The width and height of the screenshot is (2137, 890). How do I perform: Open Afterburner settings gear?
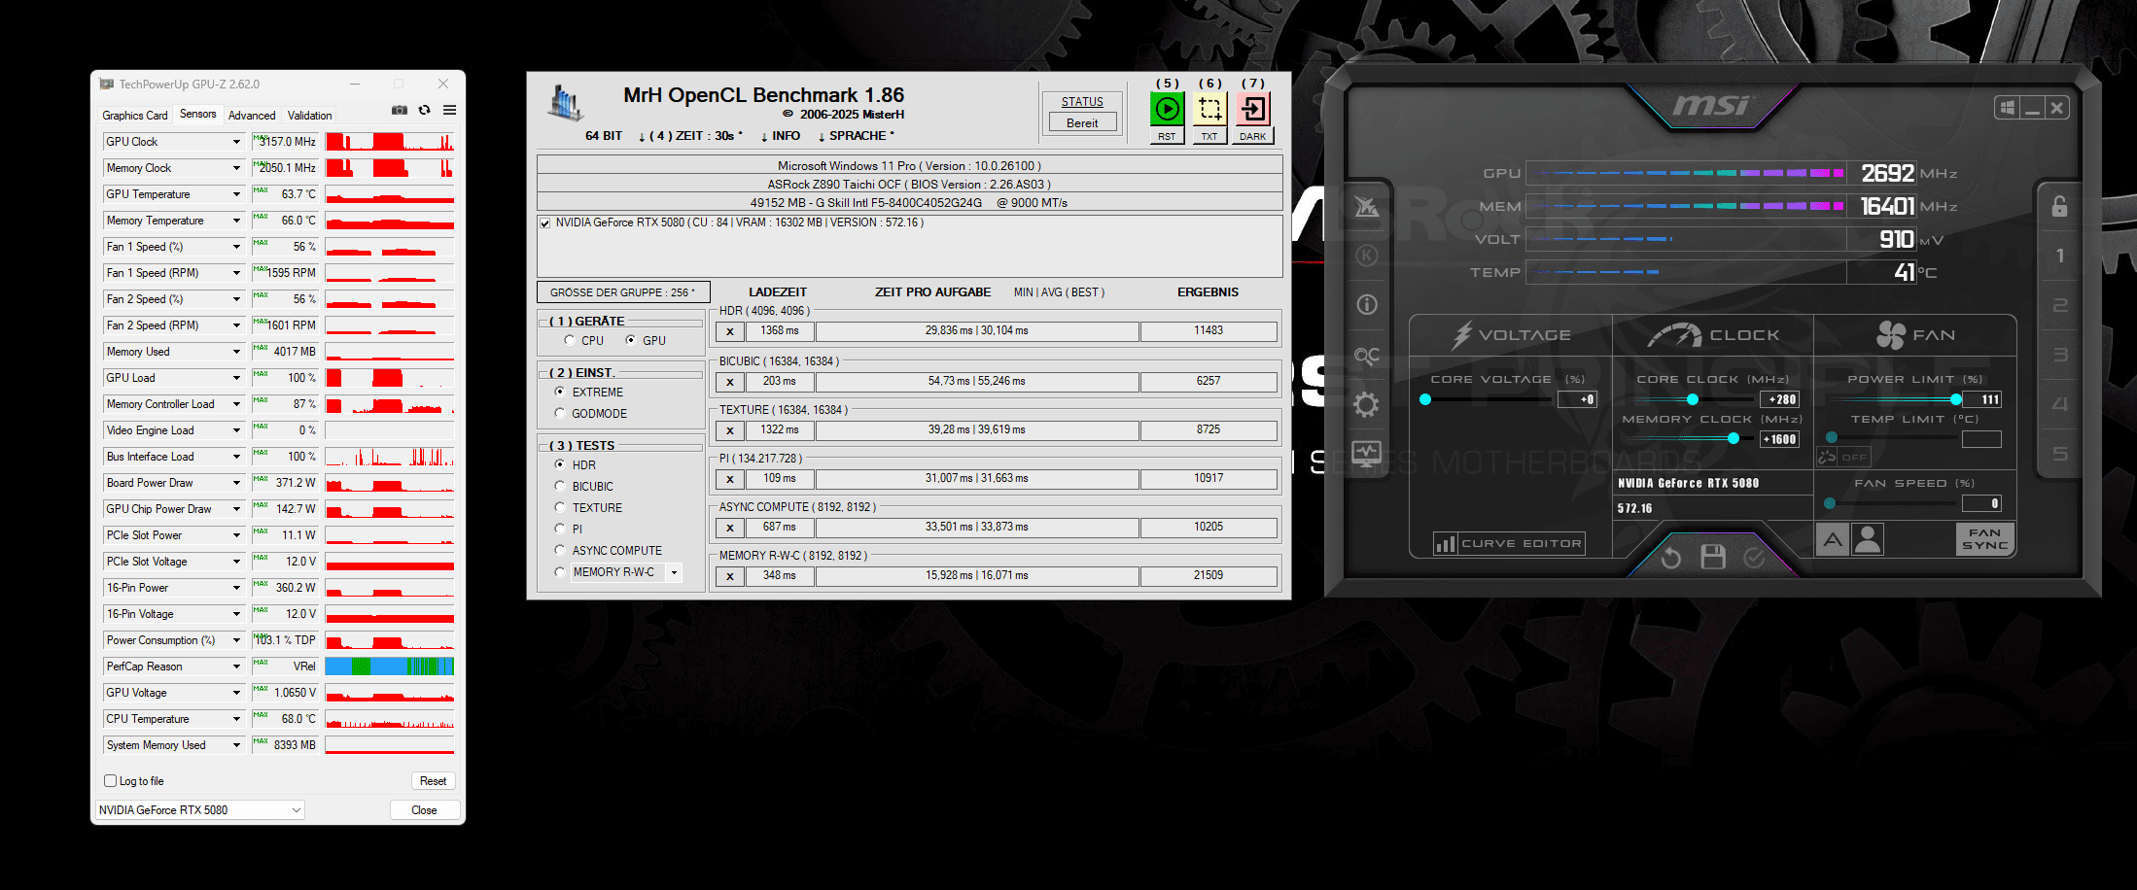[x=1367, y=405]
